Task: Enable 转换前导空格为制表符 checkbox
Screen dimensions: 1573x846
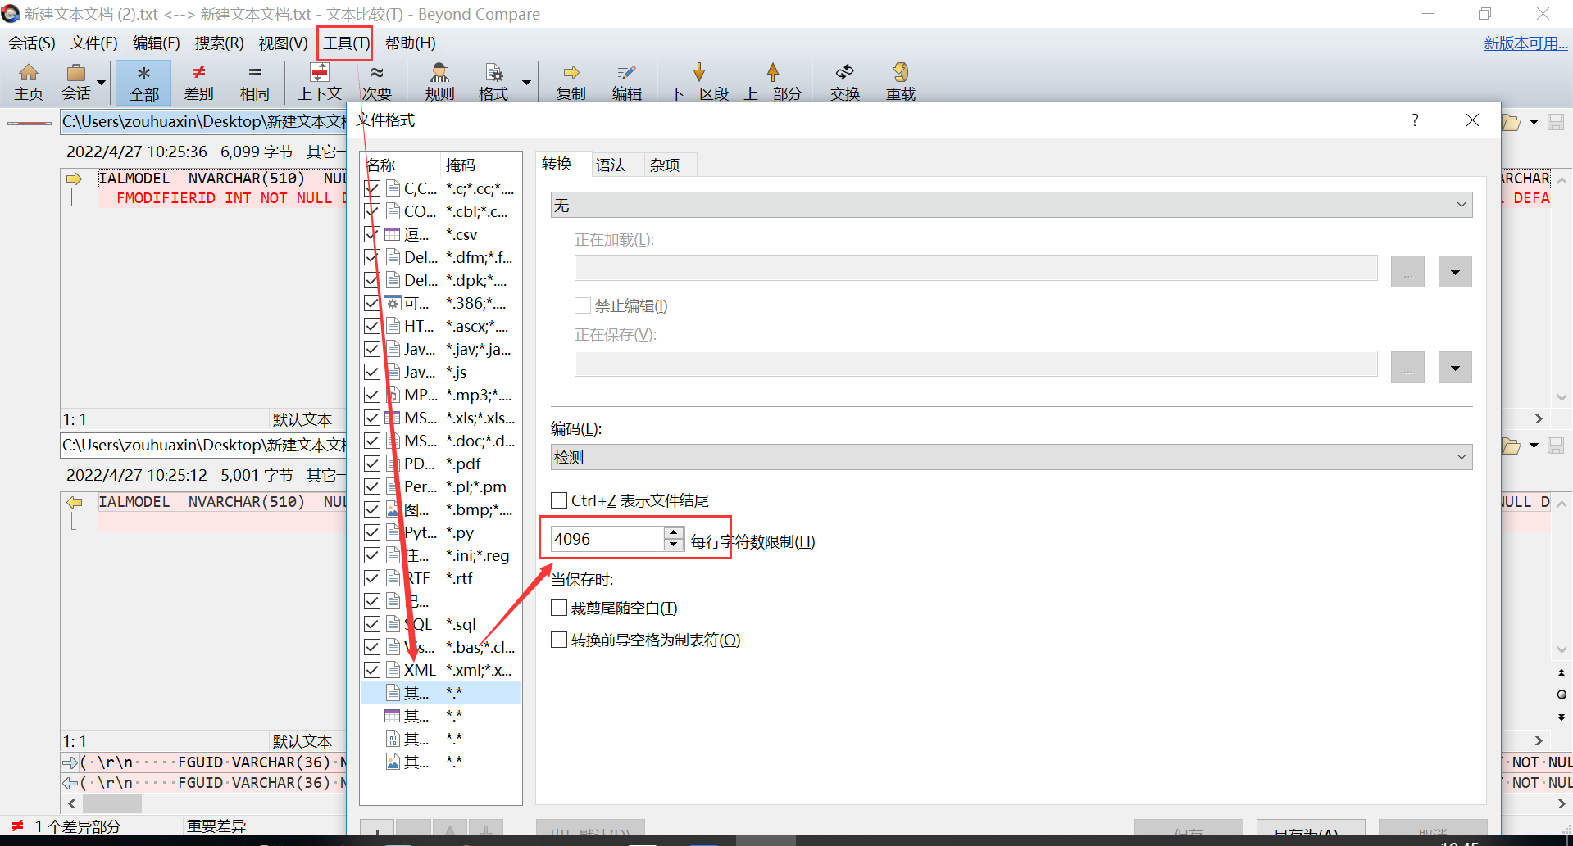Action: pos(559,640)
